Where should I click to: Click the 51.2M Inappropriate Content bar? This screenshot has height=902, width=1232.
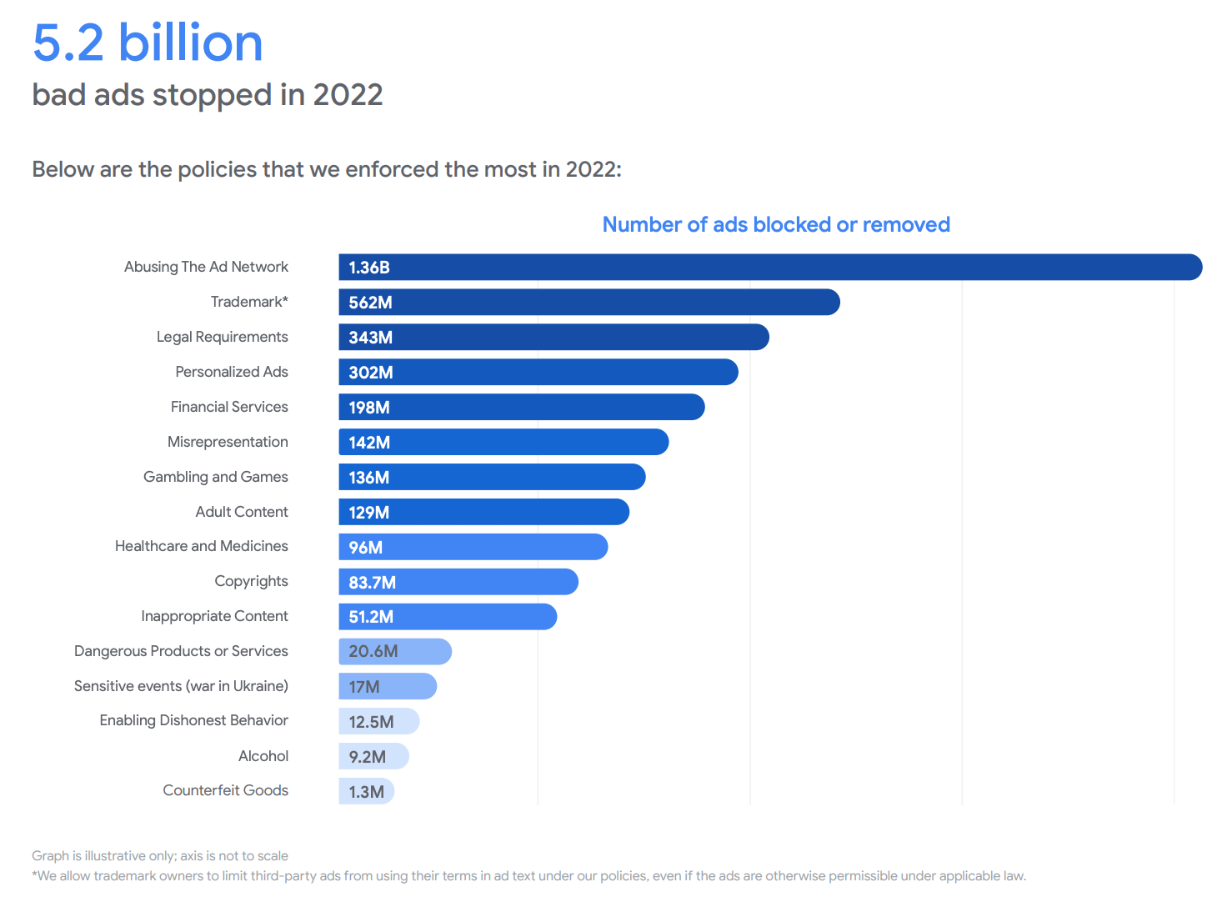(x=448, y=617)
